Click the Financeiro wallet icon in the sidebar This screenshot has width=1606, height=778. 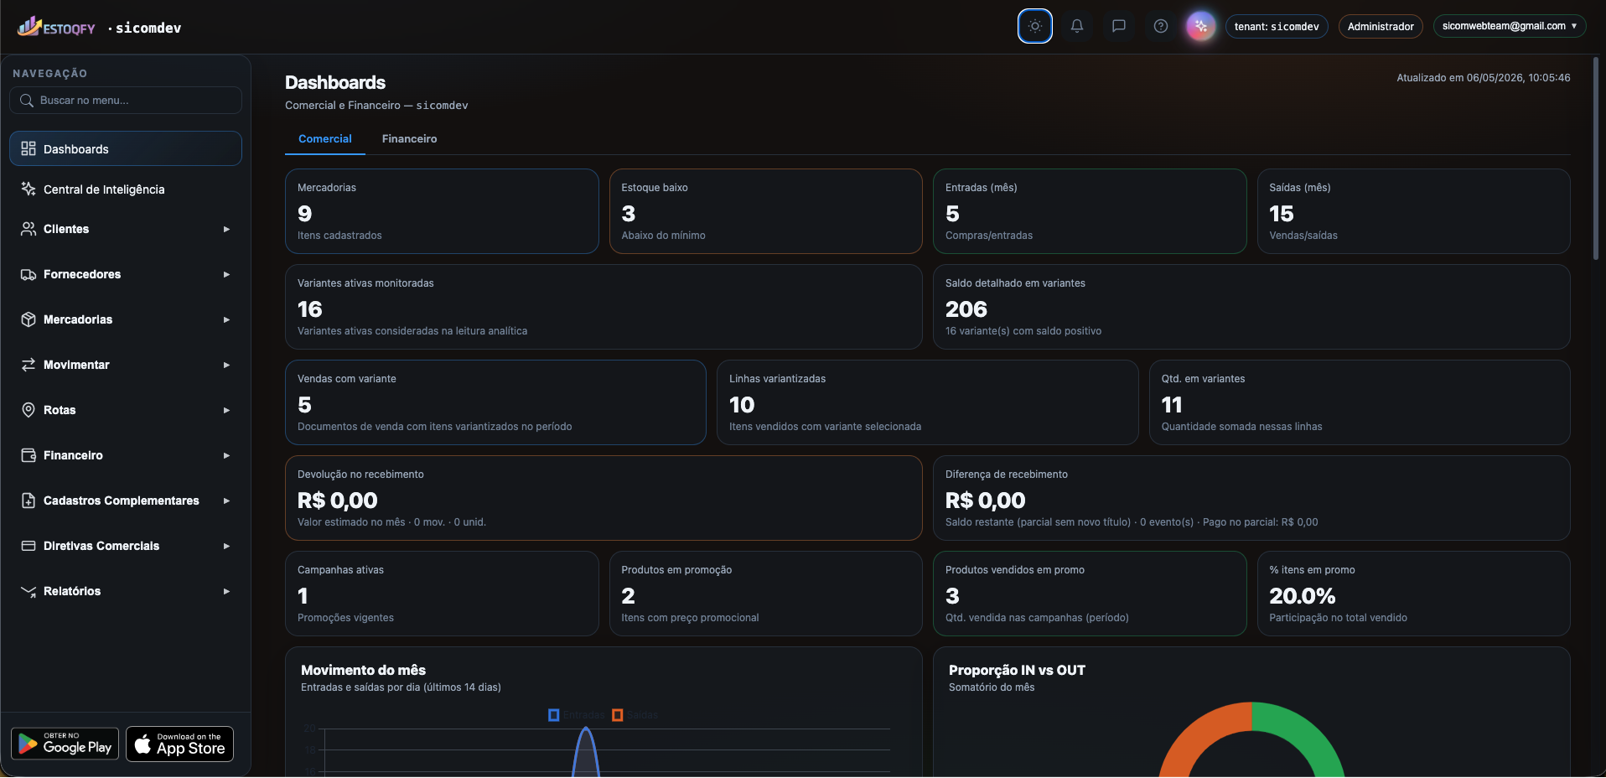pyautogui.click(x=28, y=455)
